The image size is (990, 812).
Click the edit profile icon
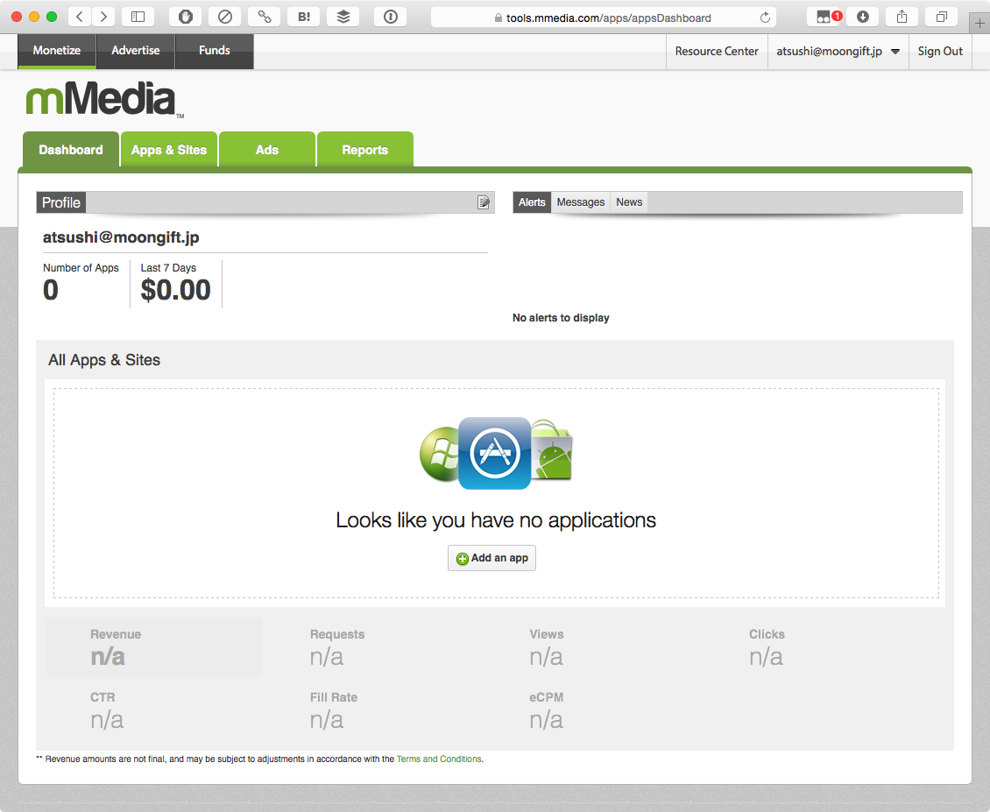coord(484,202)
